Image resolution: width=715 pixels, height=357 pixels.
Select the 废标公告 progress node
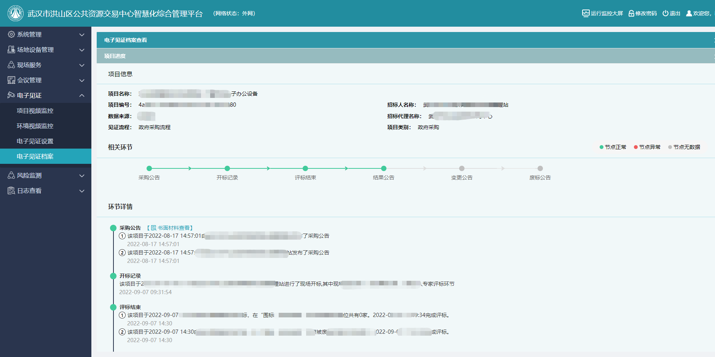(540, 168)
